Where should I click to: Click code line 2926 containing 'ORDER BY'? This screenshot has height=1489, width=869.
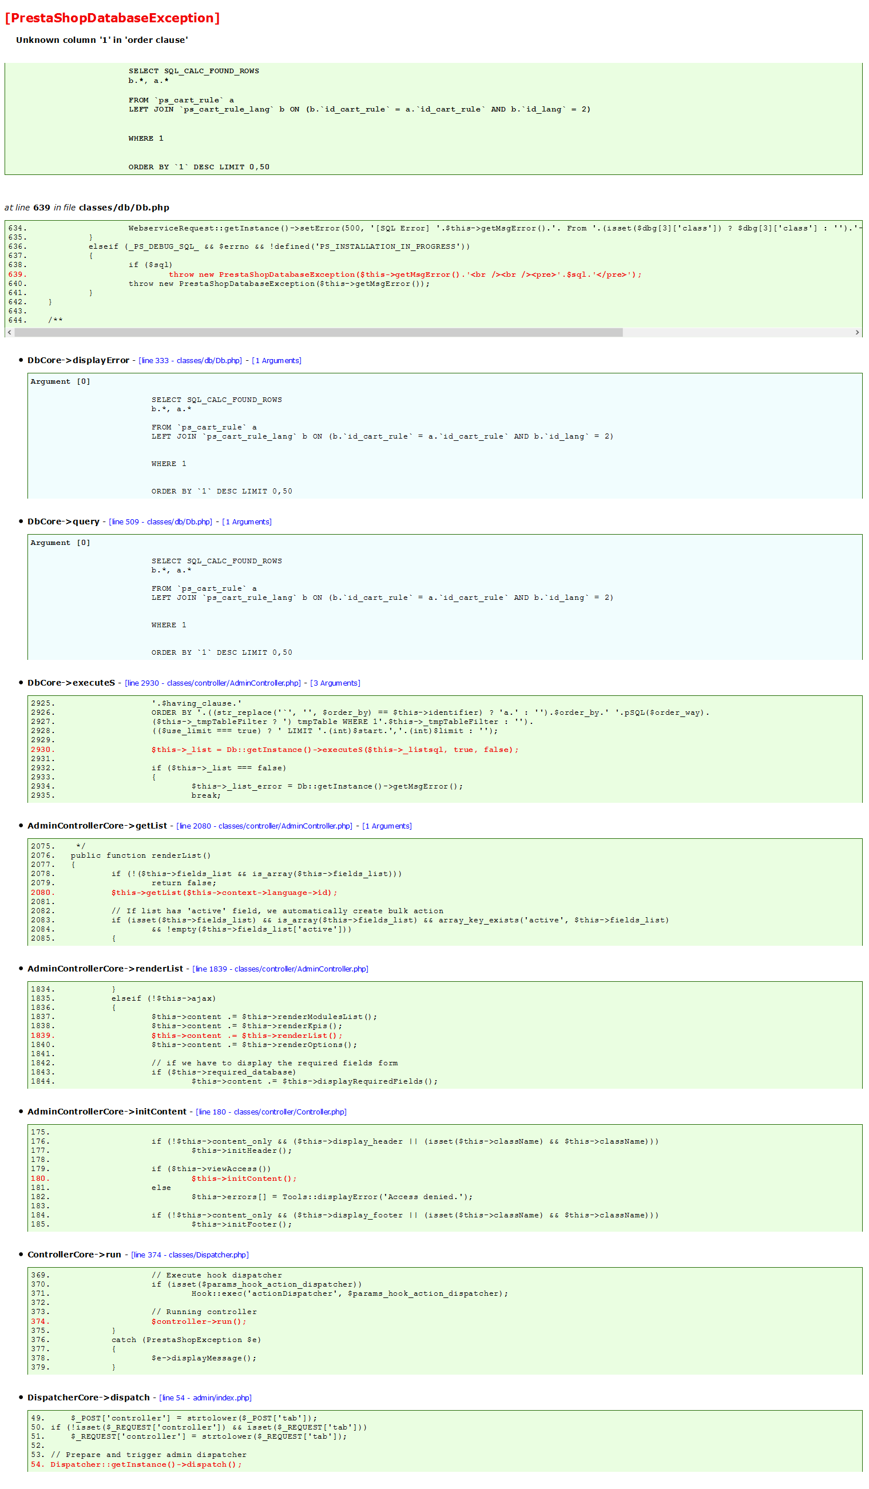tap(430, 713)
